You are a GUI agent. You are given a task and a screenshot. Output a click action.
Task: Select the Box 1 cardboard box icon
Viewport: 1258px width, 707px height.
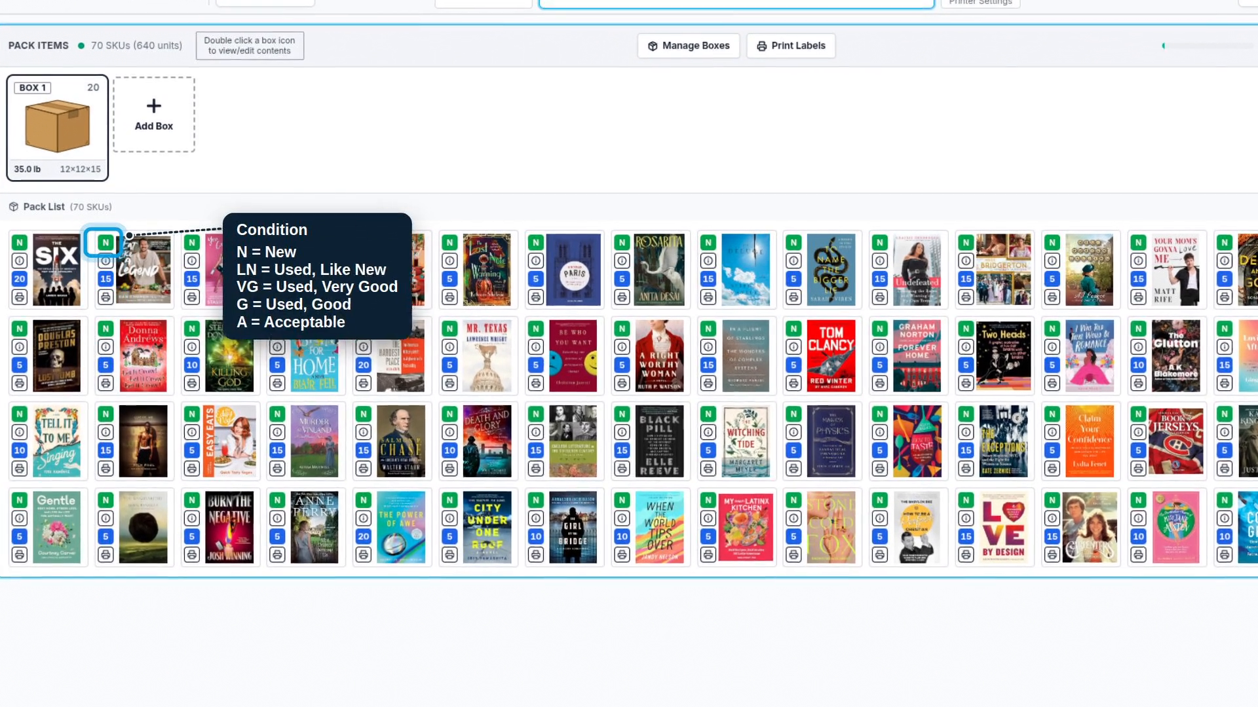tap(57, 126)
